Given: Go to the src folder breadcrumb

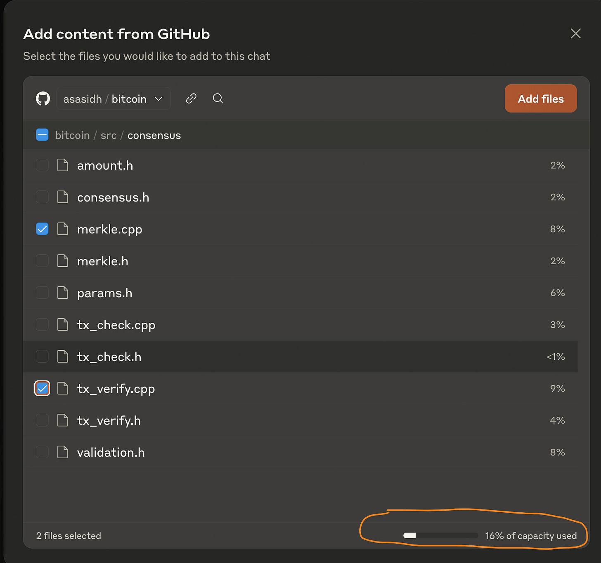Looking at the screenshot, I should pyautogui.click(x=109, y=136).
